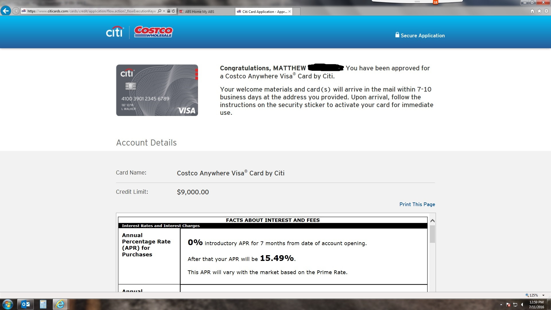The height and width of the screenshot is (310, 551).
Task: Click the 15.49% APR figure
Action: pyautogui.click(x=277, y=258)
